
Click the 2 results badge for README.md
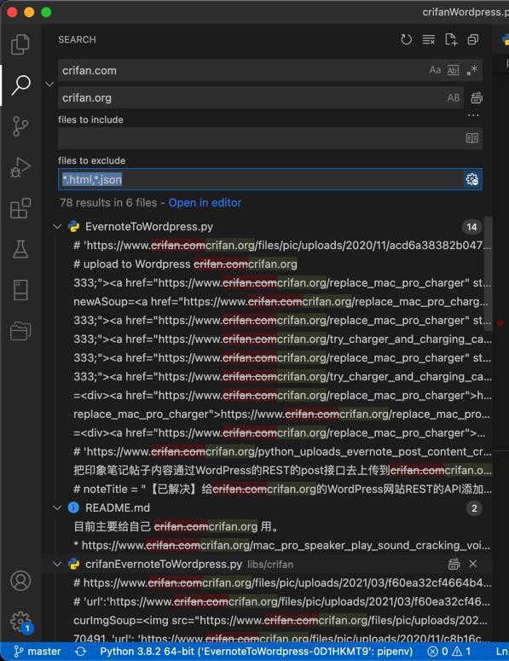(474, 508)
